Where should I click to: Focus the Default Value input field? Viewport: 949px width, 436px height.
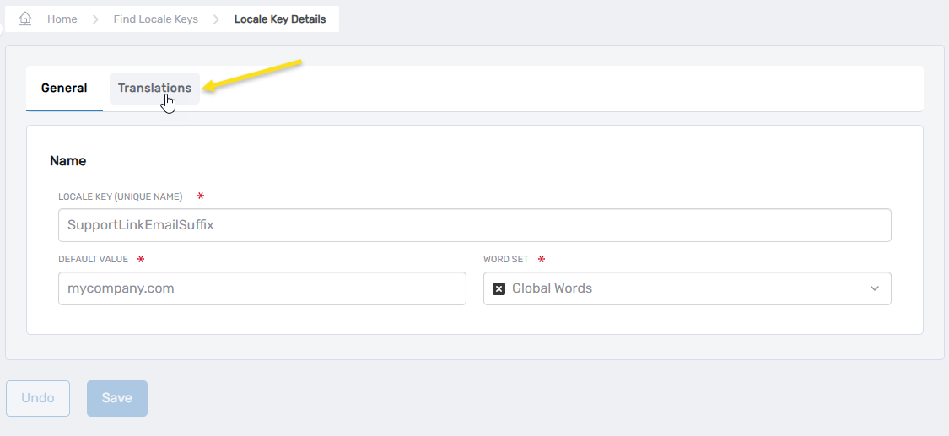pyautogui.click(x=262, y=288)
